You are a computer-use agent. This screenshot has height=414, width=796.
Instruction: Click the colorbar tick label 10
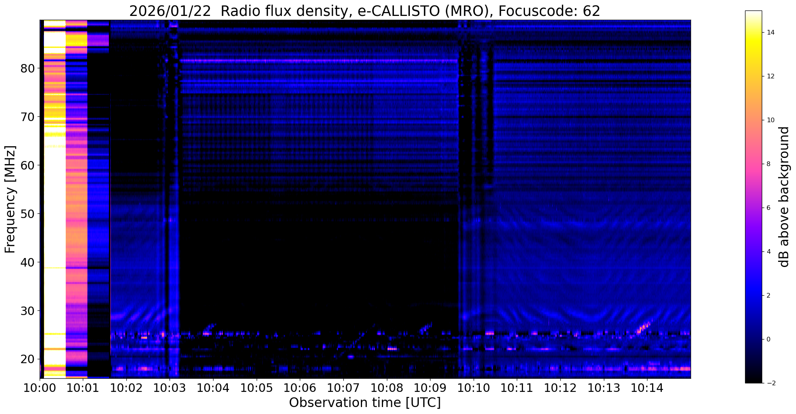tap(770, 120)
